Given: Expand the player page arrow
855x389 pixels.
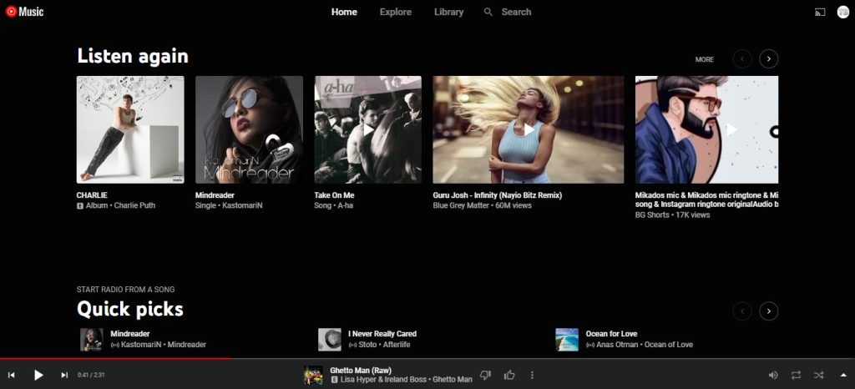Looking at the screenshot, I should [843, 375].
